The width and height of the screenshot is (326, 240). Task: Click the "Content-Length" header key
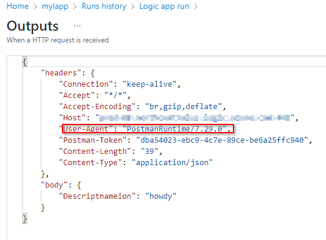(x=95, y=152)
